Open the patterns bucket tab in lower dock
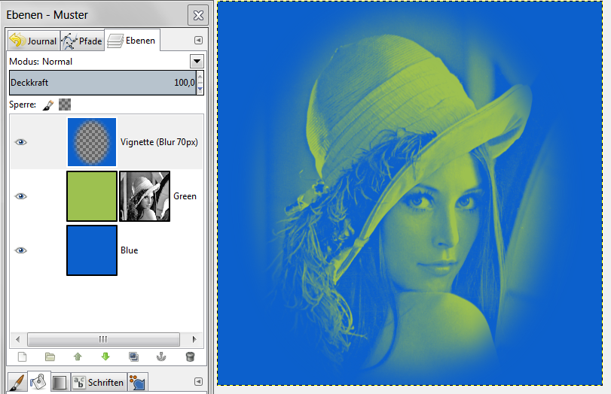This screenshot has width=611, height=394. tap(39, 381)
